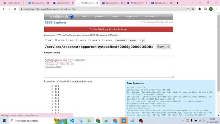Select the PATCH method radio button
The width and height of the screenshot is (220, 124).
(x=77, y=40)
